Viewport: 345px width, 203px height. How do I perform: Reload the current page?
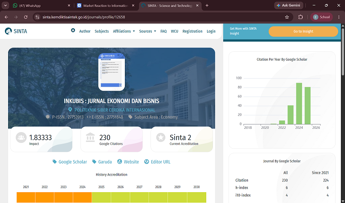(x=26, y=17)
